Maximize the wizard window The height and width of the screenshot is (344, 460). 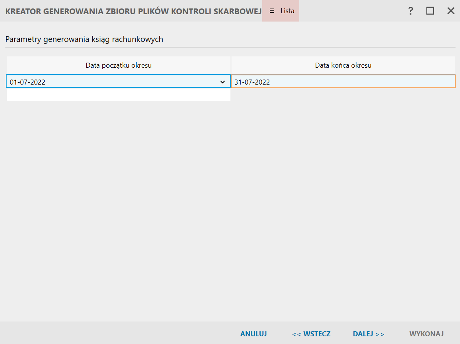(430, 11)
